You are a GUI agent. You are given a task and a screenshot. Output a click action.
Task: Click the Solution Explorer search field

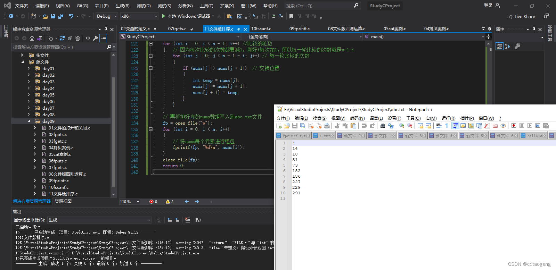(59, 47)
